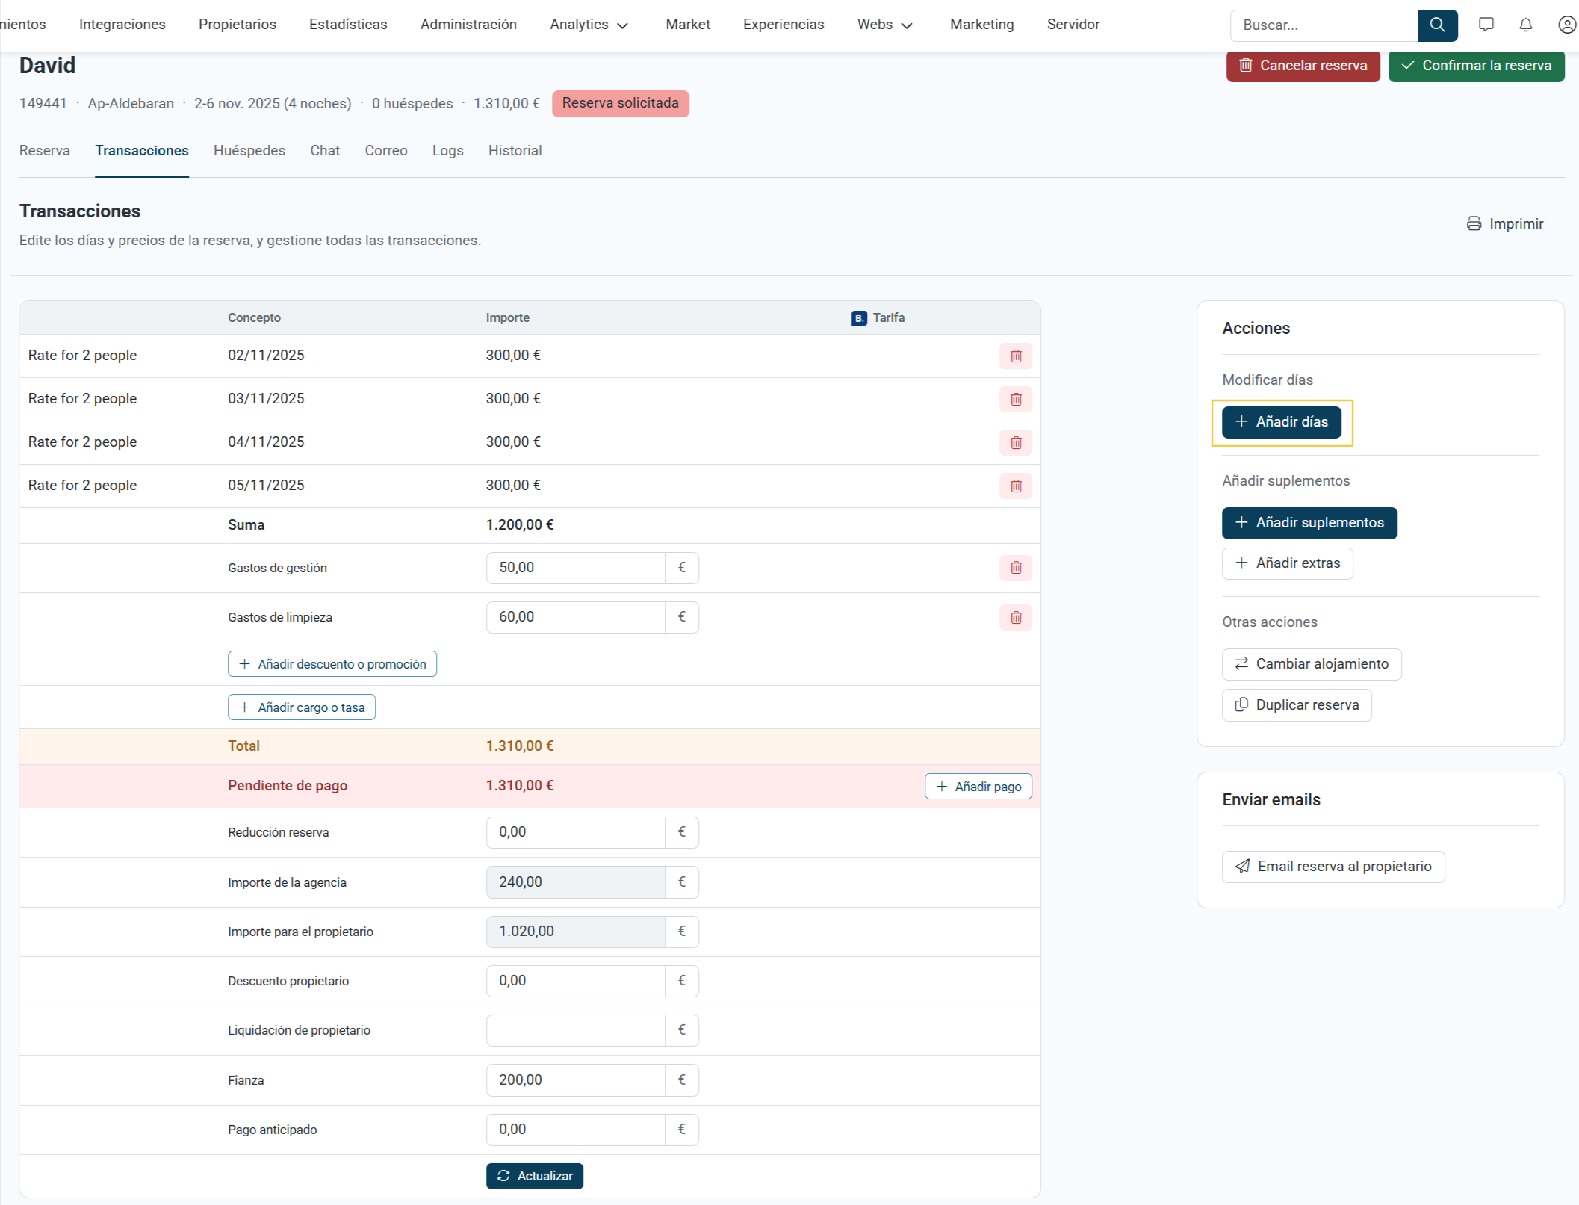
Task: Click Cambiar alojamiento button
Action: [1312, 664]
